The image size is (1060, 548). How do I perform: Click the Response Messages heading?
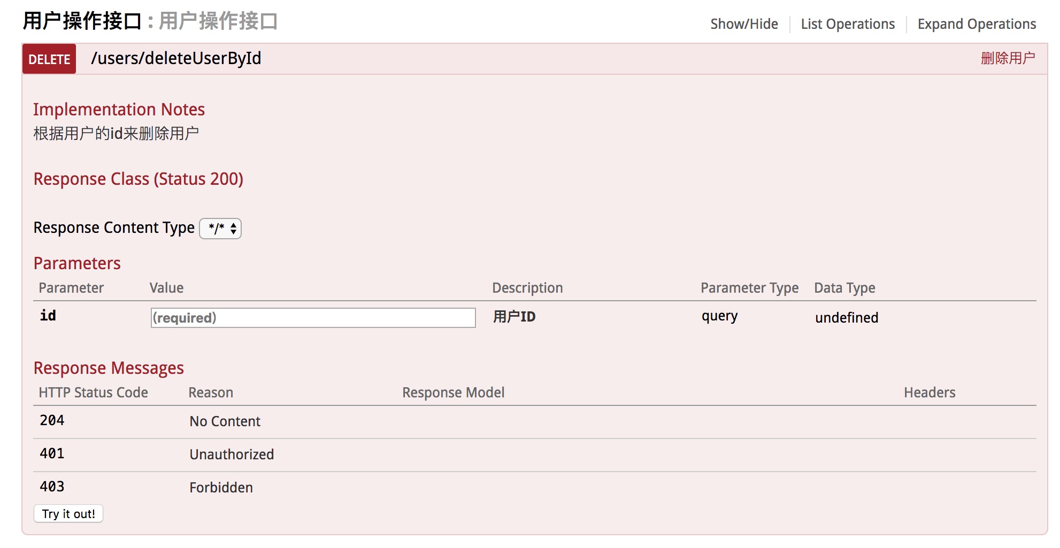[109, 368]
